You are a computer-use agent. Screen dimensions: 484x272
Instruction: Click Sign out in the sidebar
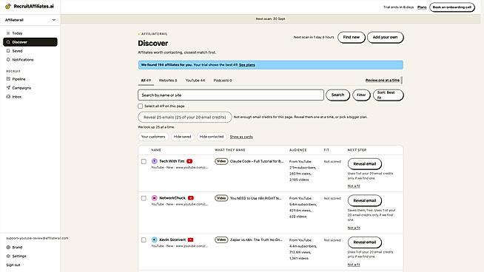pyautogui.click(x=13, y=265)
